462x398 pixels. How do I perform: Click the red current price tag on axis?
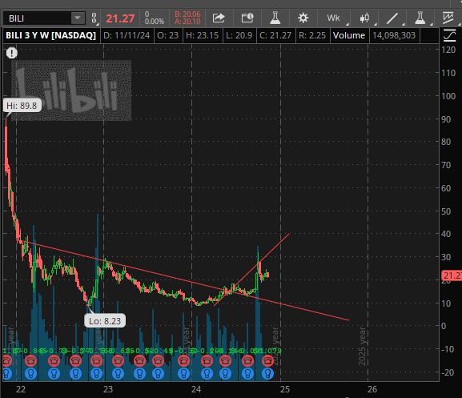tap(452, 275)
